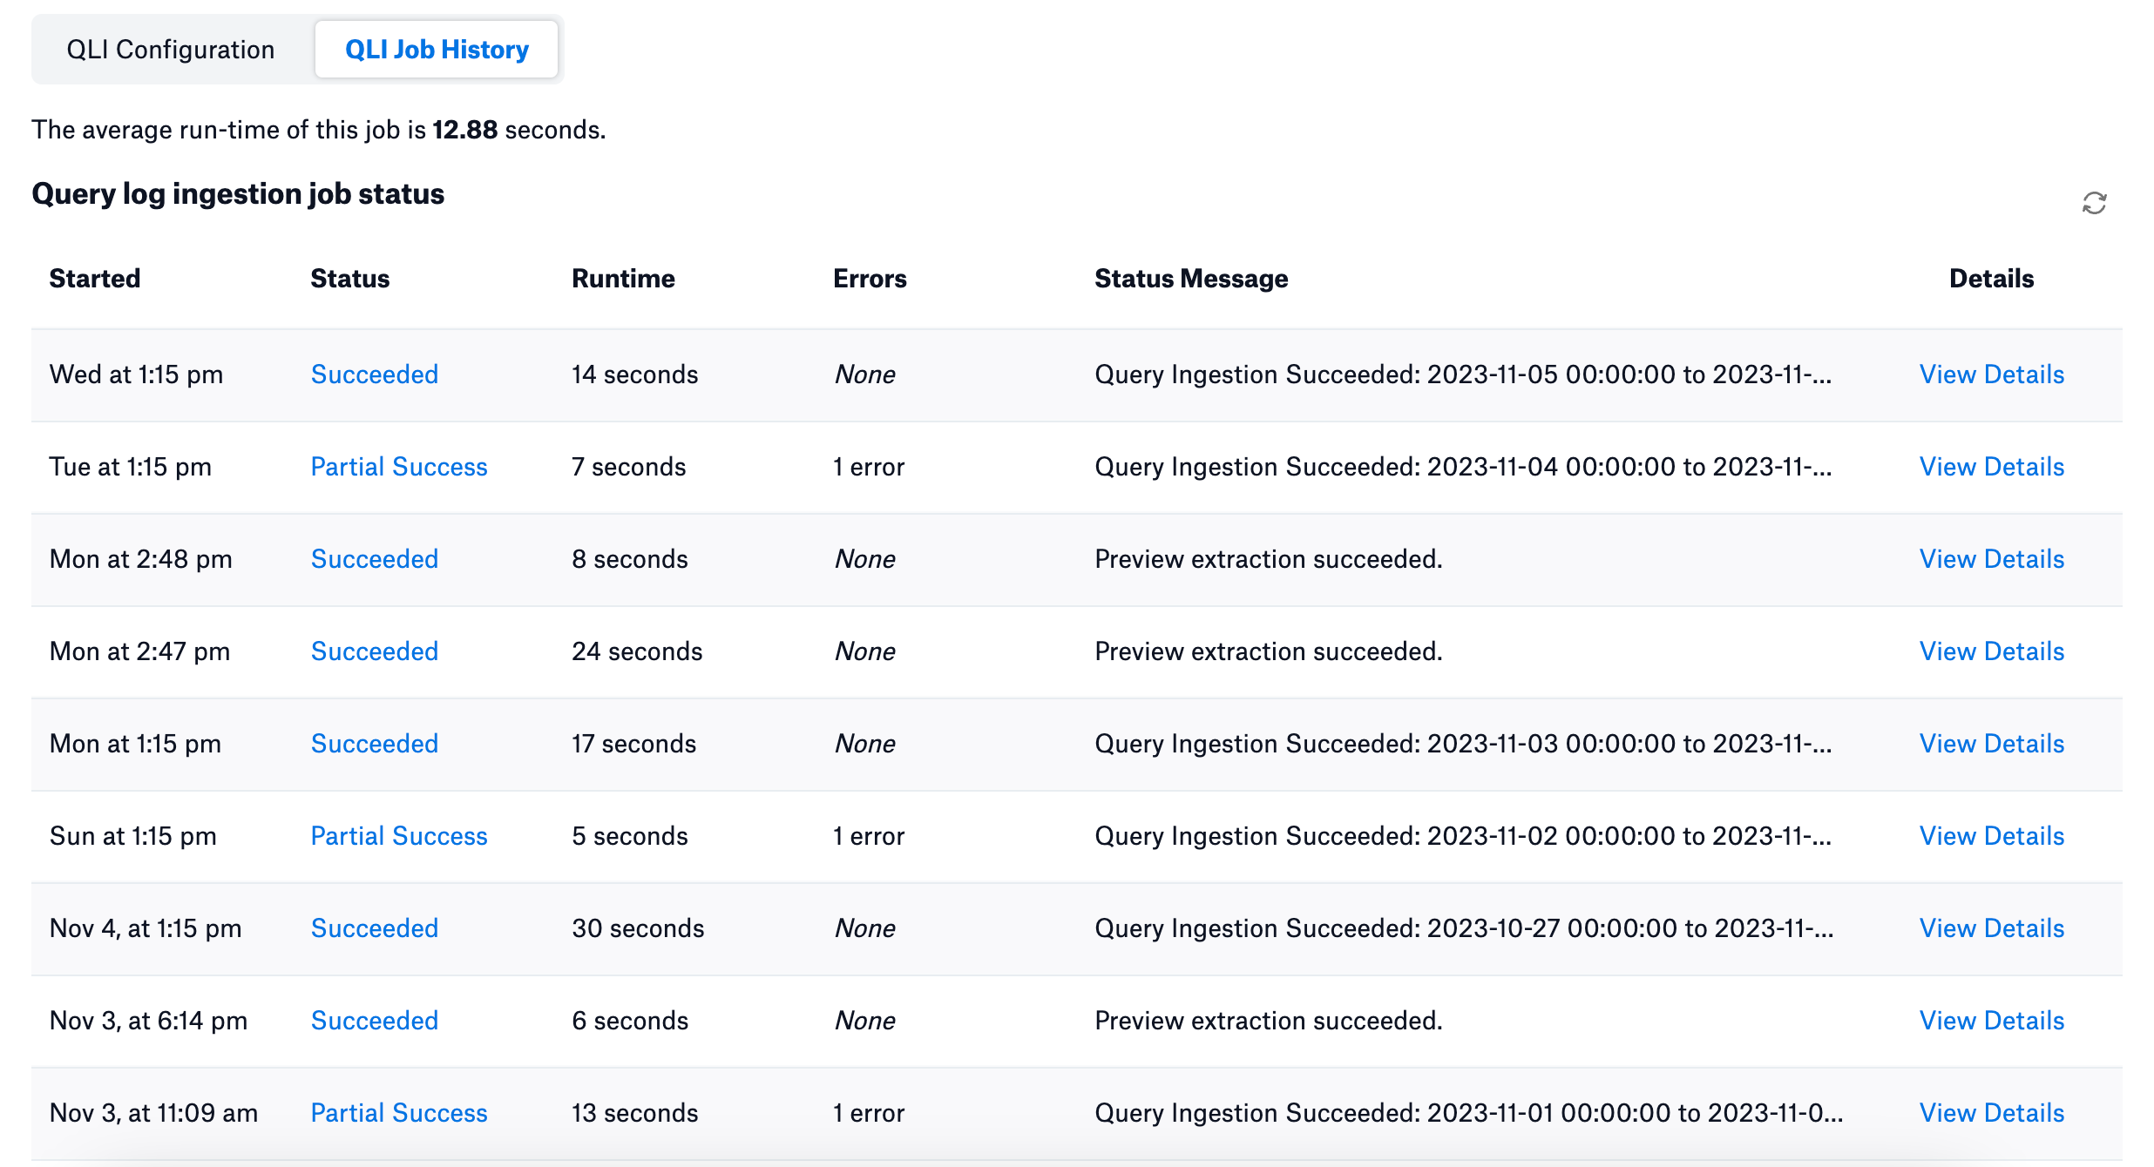2154x1167 pixels.
Task: Click Succeeded status for Wed at 1:15 pm
Action: click(375, 374)
